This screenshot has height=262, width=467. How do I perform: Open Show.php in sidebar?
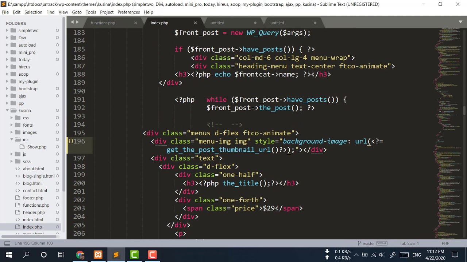[x=37, y=147]
